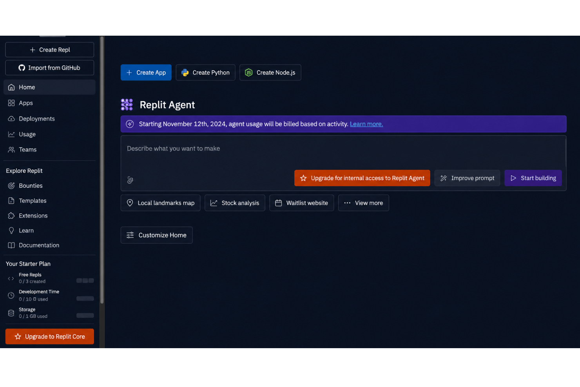Click the Development Time clock icon
580x387 pixels.
click(x=11, y=295)
